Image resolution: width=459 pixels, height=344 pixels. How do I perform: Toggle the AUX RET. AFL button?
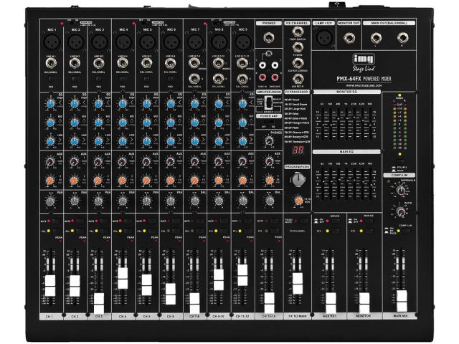[336, 231]
